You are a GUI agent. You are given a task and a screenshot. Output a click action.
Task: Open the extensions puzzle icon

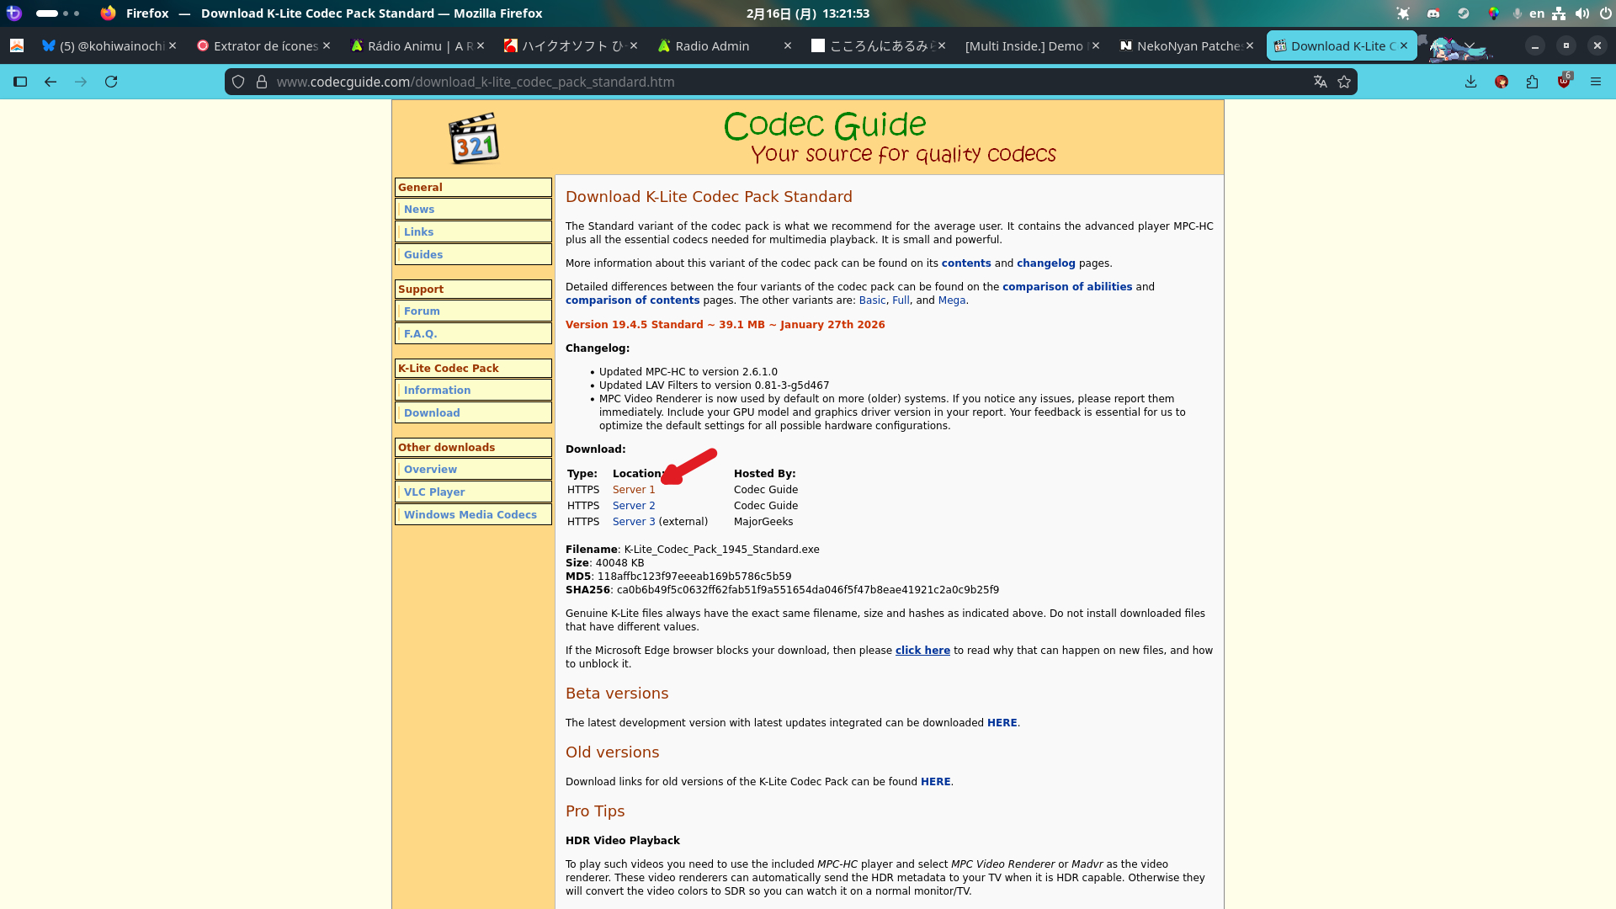click(1532, 82)
